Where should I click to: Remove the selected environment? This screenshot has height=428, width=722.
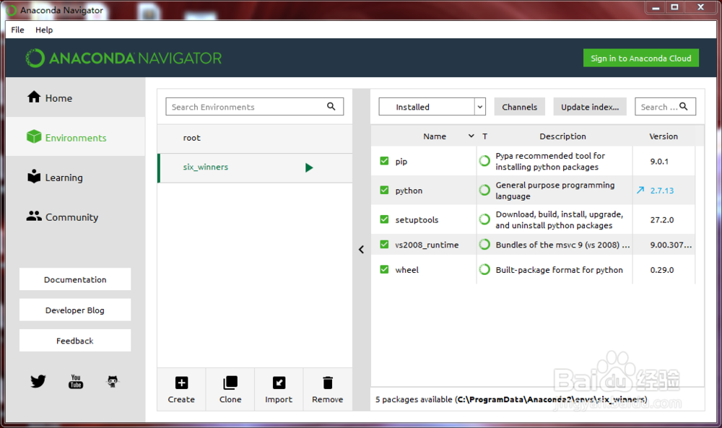[x=327, y=389]
